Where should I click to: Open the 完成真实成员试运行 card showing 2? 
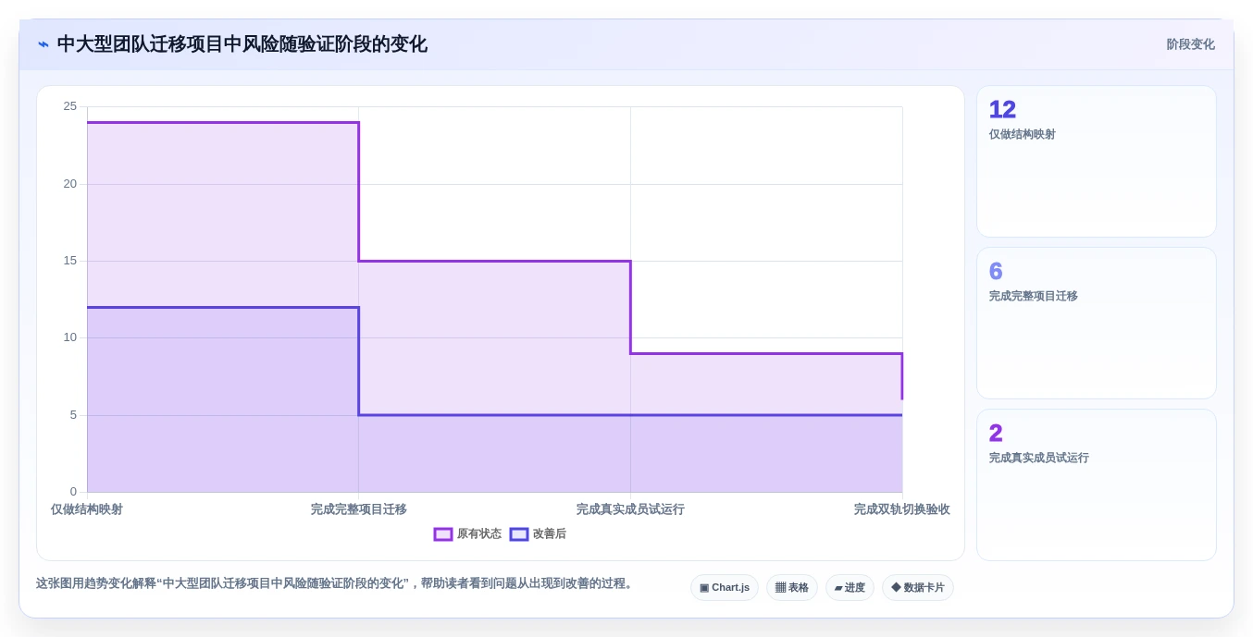[1097, 485]
